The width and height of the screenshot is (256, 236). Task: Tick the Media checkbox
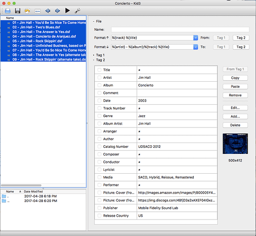99,177
